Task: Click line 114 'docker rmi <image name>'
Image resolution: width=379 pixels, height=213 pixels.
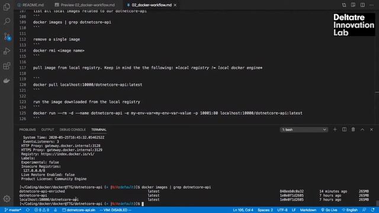Action: pyautogui.click(x=59, y=50)
